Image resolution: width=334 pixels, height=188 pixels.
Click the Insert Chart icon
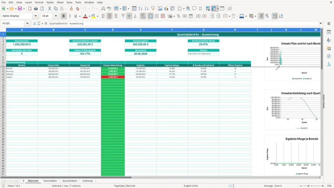click(166, 8)
